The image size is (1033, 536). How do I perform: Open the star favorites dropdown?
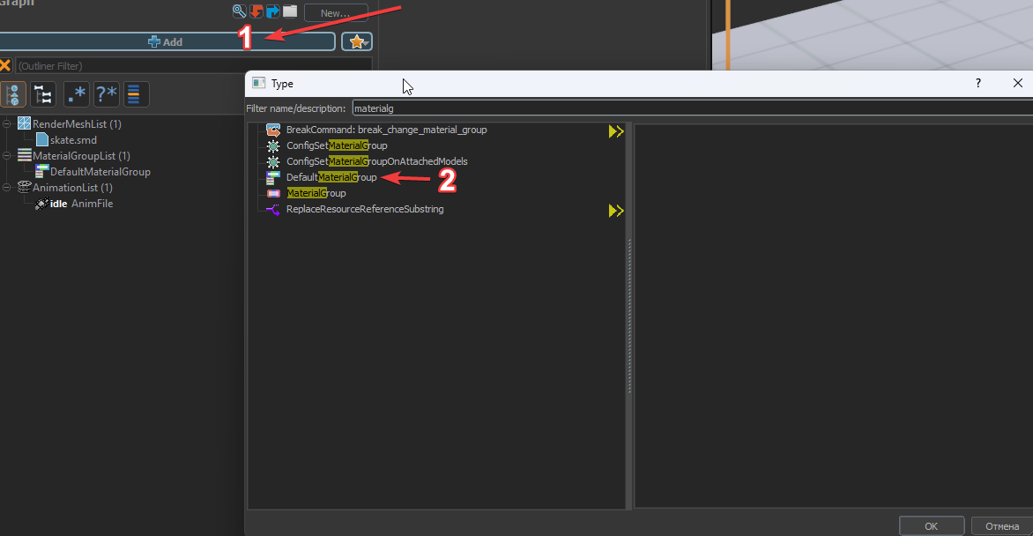pos(357,41)
